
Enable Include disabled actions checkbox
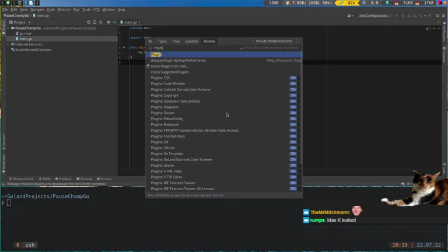253,41
